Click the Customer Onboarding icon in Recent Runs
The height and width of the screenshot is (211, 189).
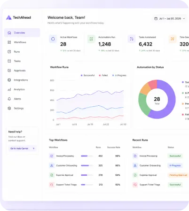tap(135, 165)
